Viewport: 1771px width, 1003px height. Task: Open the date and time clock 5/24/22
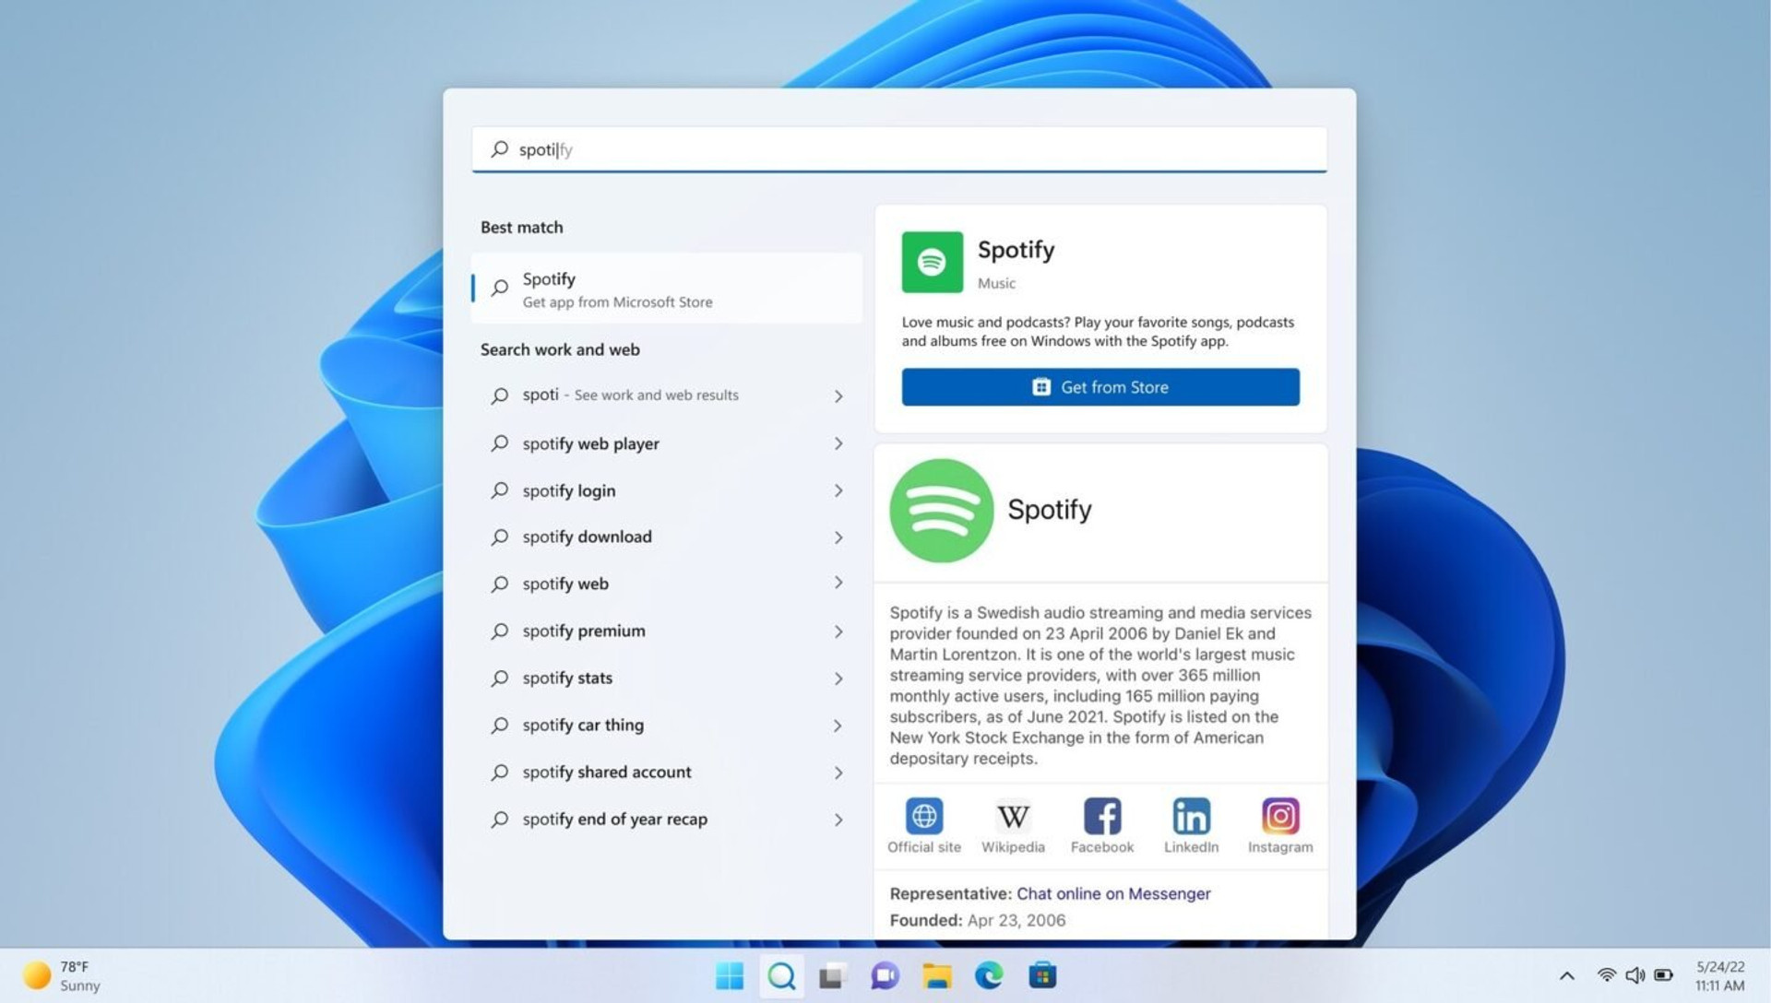tap(1720, 975)
